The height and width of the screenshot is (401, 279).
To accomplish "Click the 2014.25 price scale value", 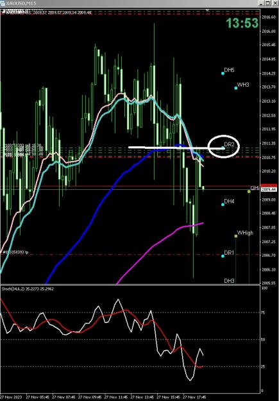I will 269,73.
